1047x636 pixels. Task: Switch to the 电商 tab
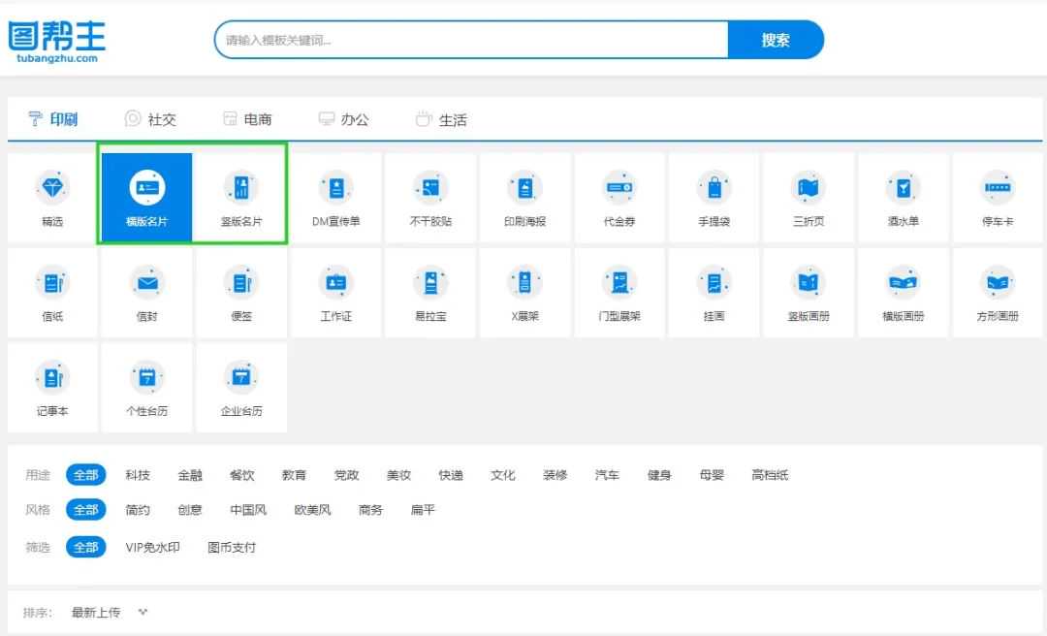click(x=248, y=119)
